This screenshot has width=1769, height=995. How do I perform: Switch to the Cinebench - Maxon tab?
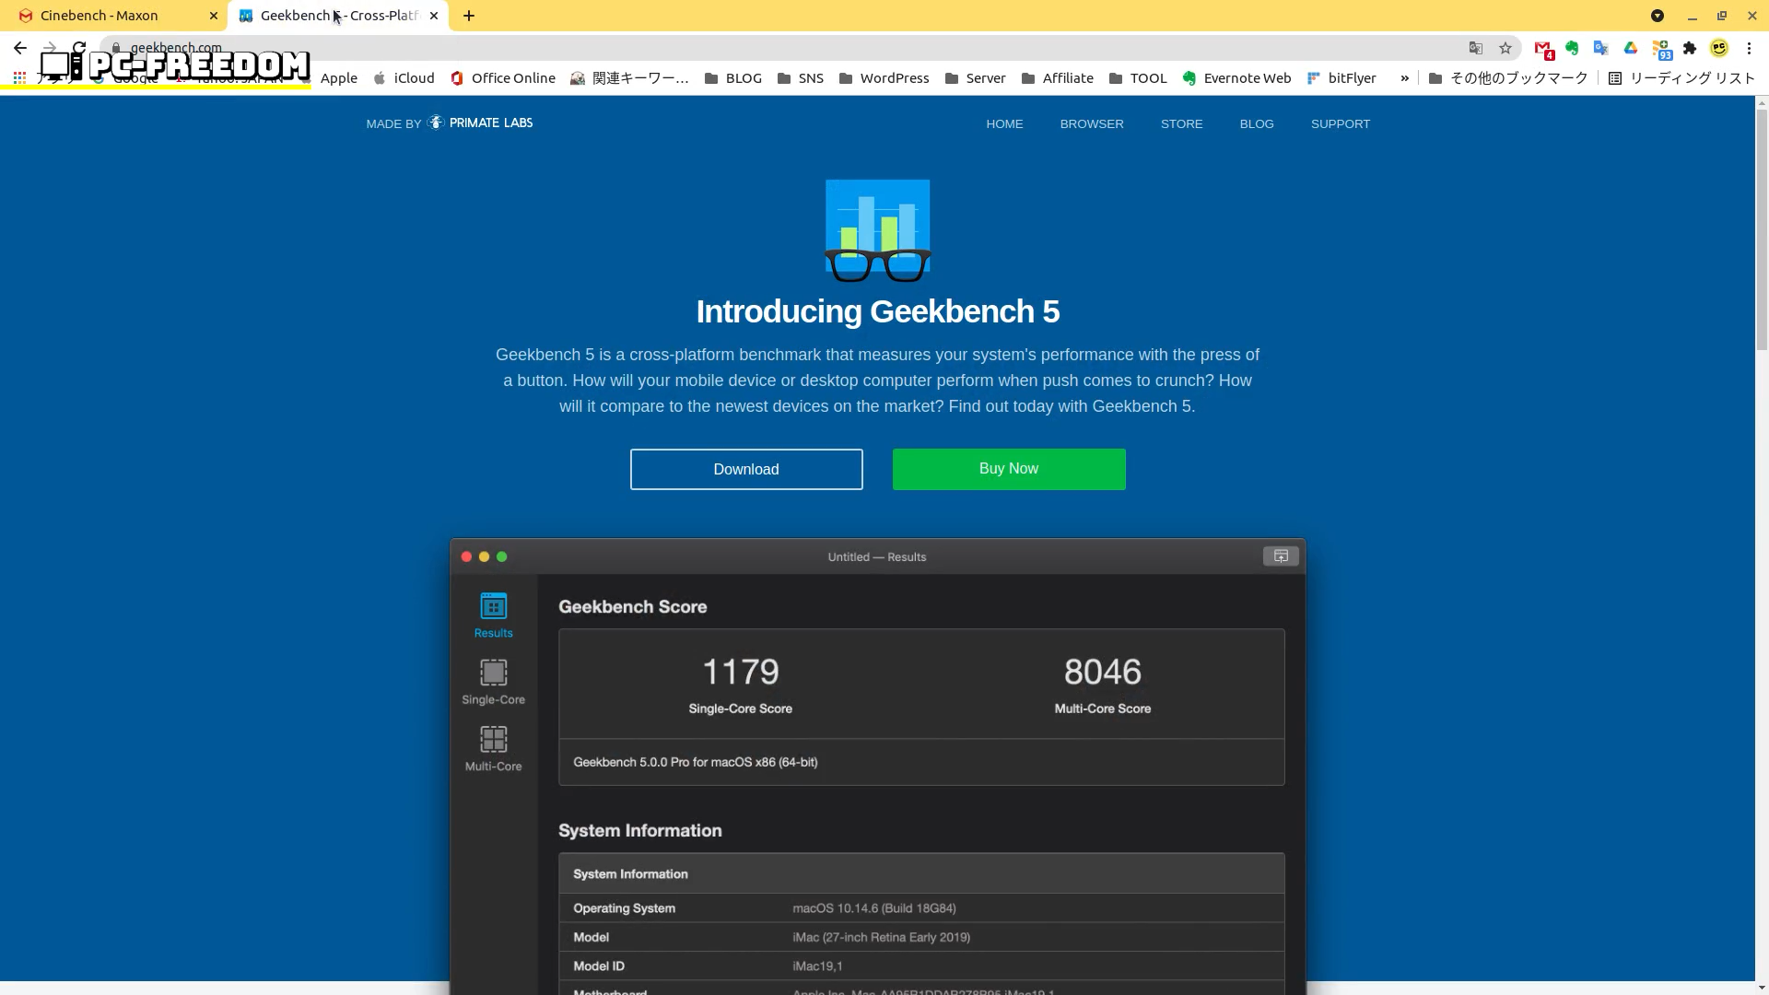(100, 16)
